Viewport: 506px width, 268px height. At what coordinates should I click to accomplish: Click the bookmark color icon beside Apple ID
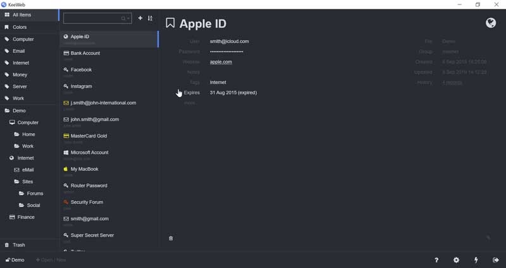click(170, 23)
